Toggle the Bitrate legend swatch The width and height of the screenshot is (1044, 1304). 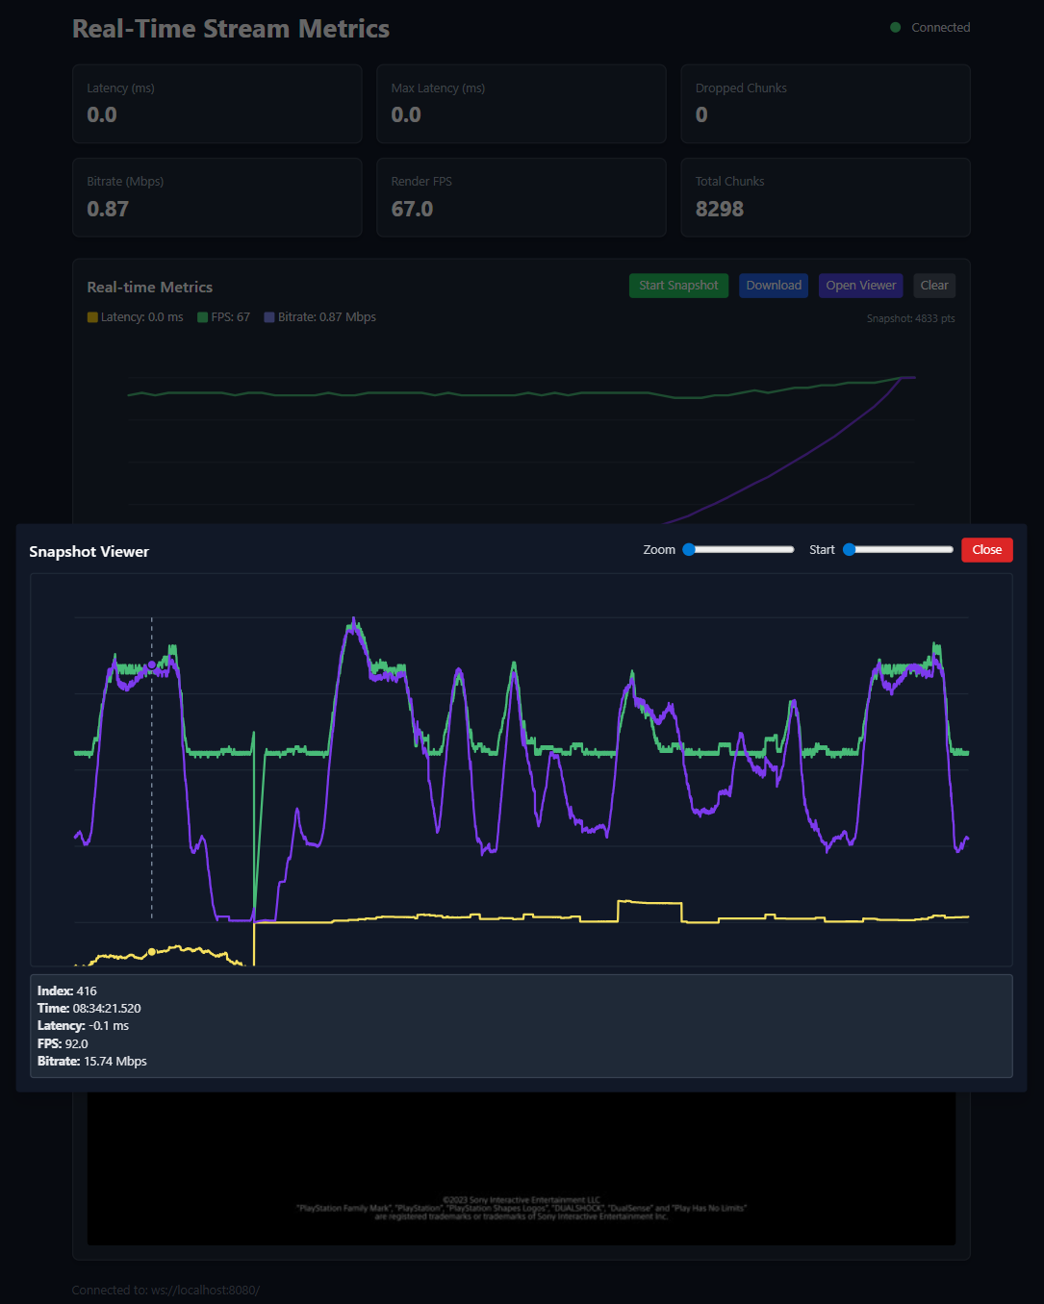point(269,317)
